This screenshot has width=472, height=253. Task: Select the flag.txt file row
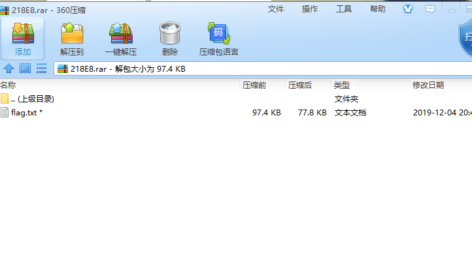coord(236,113)
